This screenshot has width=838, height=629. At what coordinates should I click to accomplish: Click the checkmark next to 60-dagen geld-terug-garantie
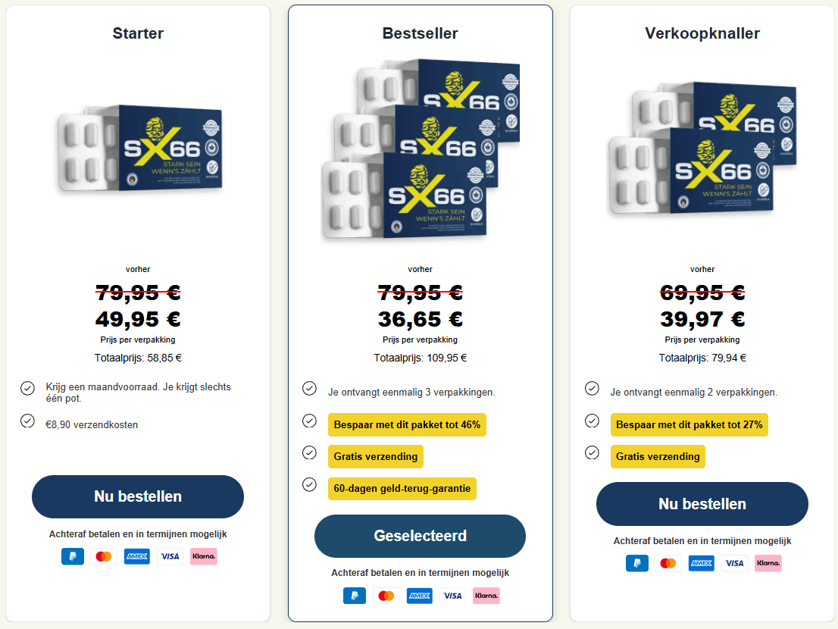(x=309, y=484)
